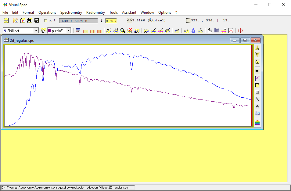
Task: Select the text annotation 'A' tool
Action: pyautogui.click(x=257, y=106)
